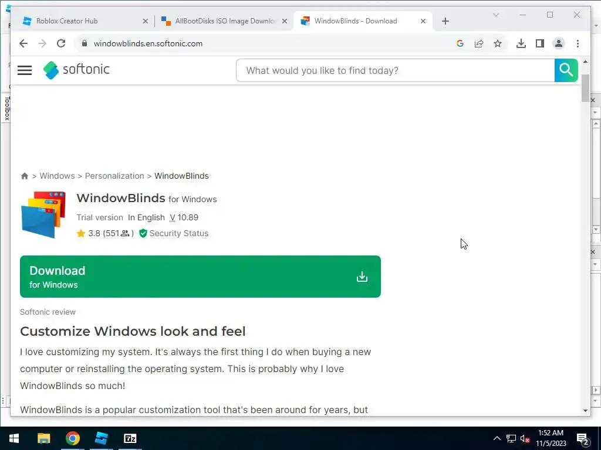Image resolution: width=601 pixels, height=450 pixels.
Task: Open a new tab with the plus button
Action: [445, 21]
